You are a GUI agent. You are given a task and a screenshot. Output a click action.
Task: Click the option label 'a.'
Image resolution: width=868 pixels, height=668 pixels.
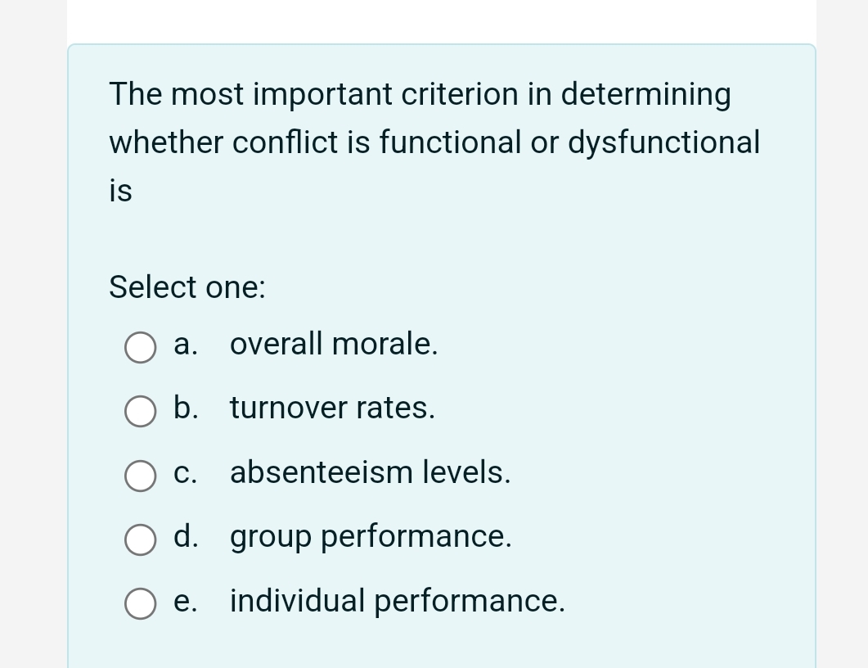[x=185, y=345]
